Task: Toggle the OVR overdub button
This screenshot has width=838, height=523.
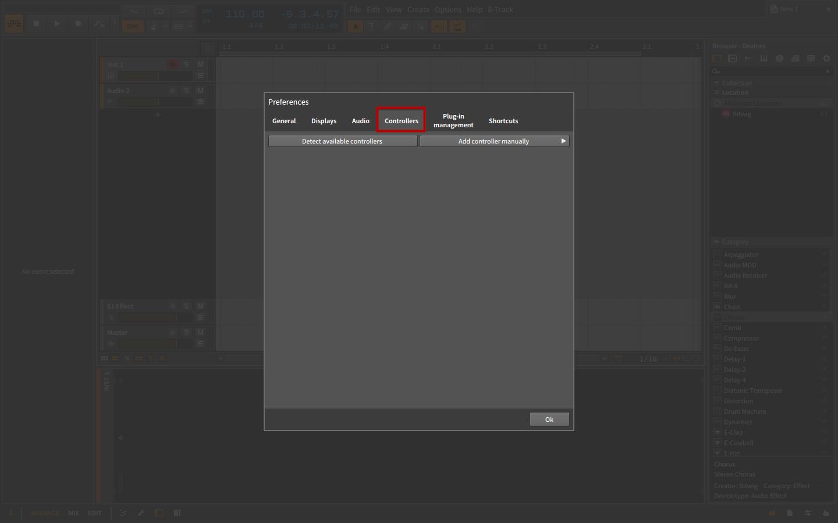Action: point(133,27)
